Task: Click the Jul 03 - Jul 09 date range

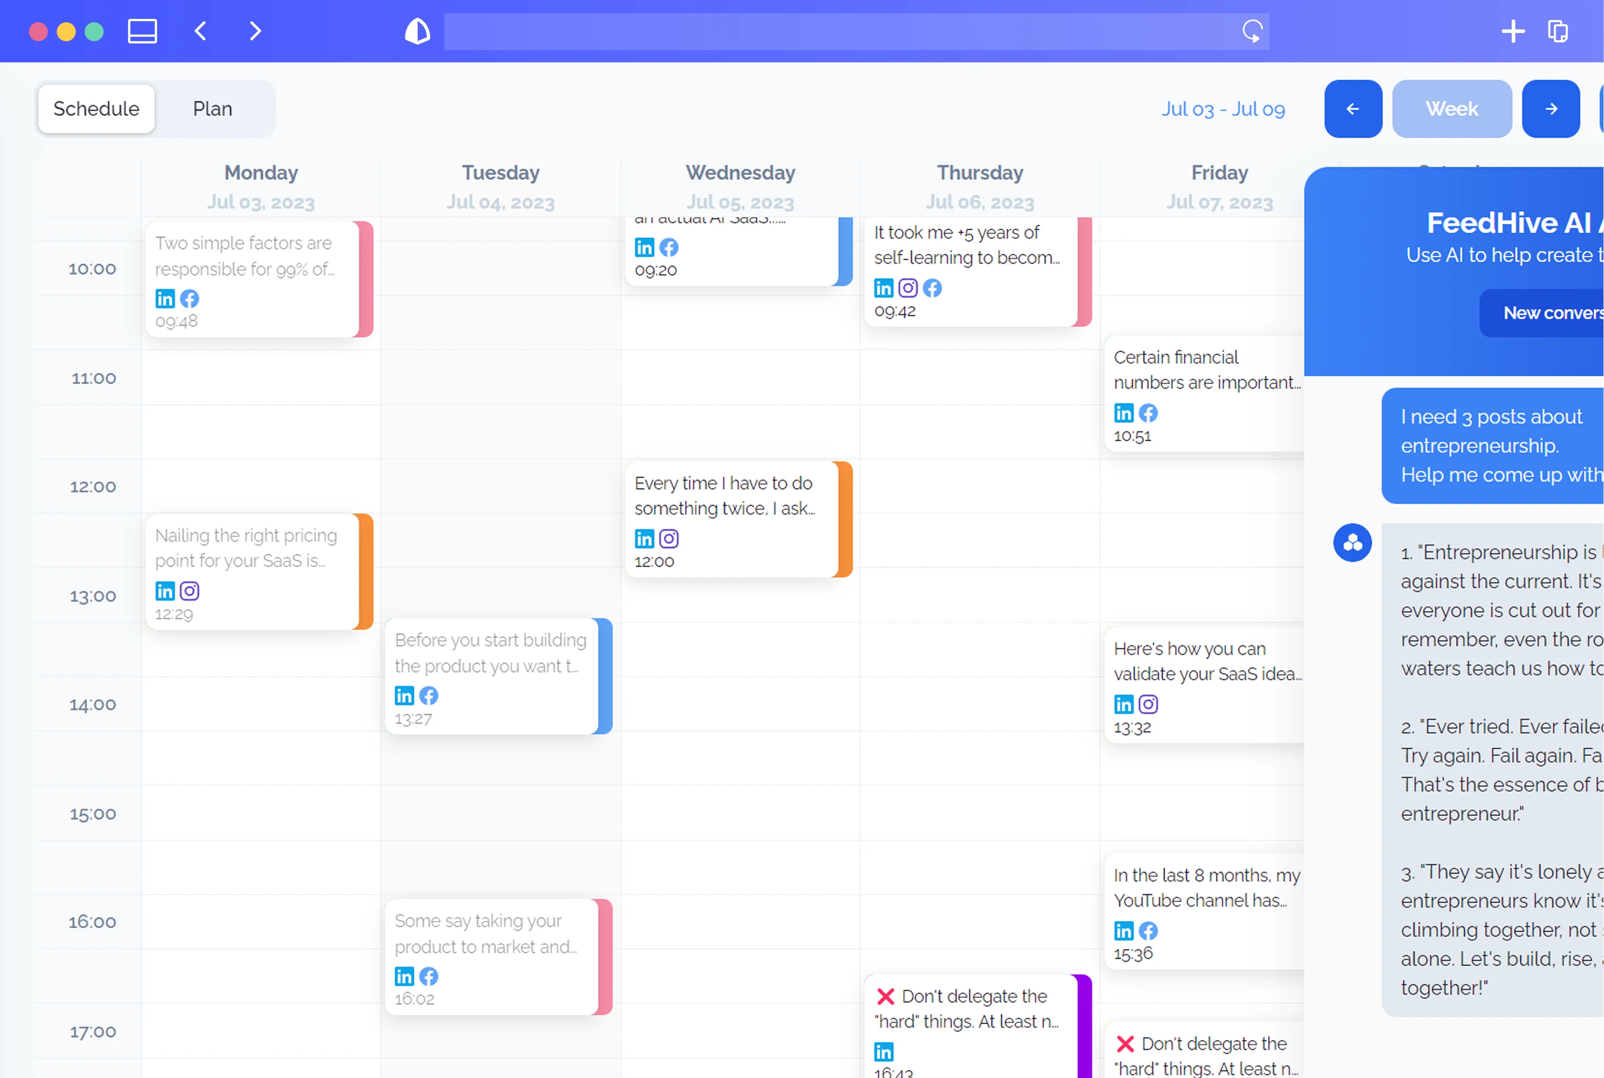Action: [1223, 109]
